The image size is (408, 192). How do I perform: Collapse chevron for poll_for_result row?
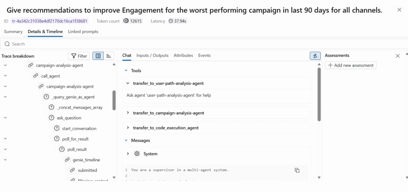(5, 139)
